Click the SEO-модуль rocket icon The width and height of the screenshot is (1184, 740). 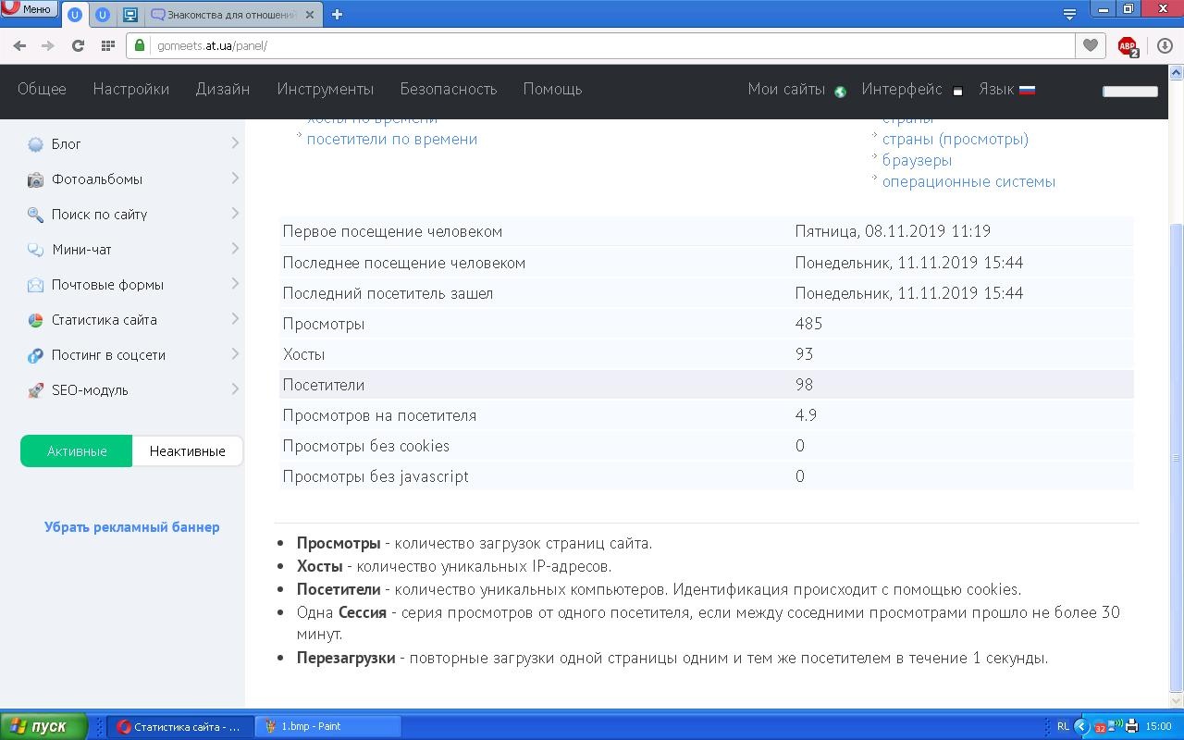pos(35,390)
